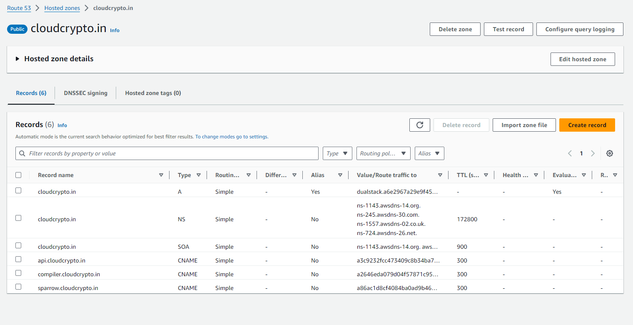
Task: Open Hosted zones breadcrumb link
Action: click(62, 8)
